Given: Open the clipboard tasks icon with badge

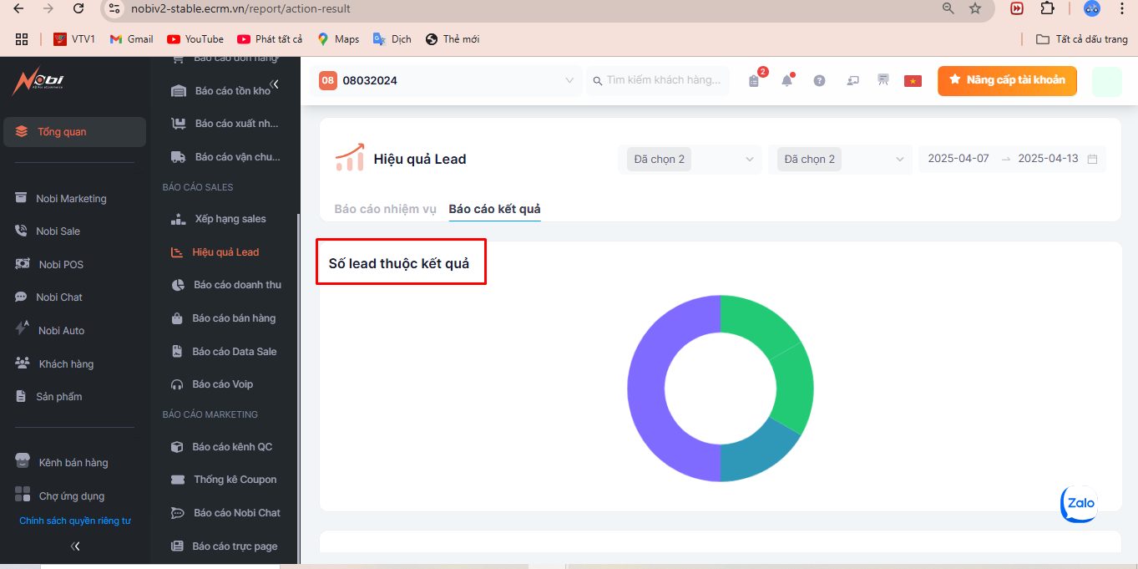Looking at the screenshot, I should click(754, 81).
